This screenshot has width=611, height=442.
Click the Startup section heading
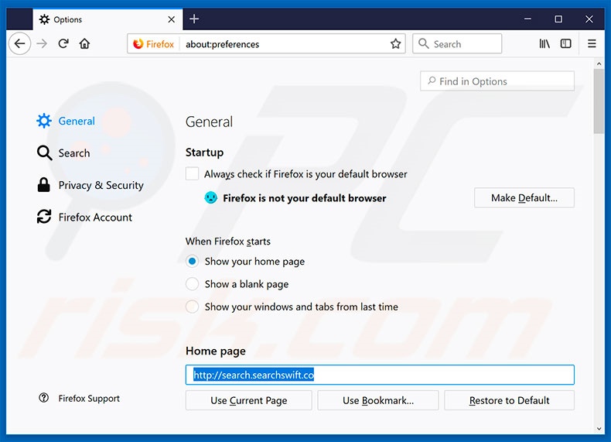(205, 152)
